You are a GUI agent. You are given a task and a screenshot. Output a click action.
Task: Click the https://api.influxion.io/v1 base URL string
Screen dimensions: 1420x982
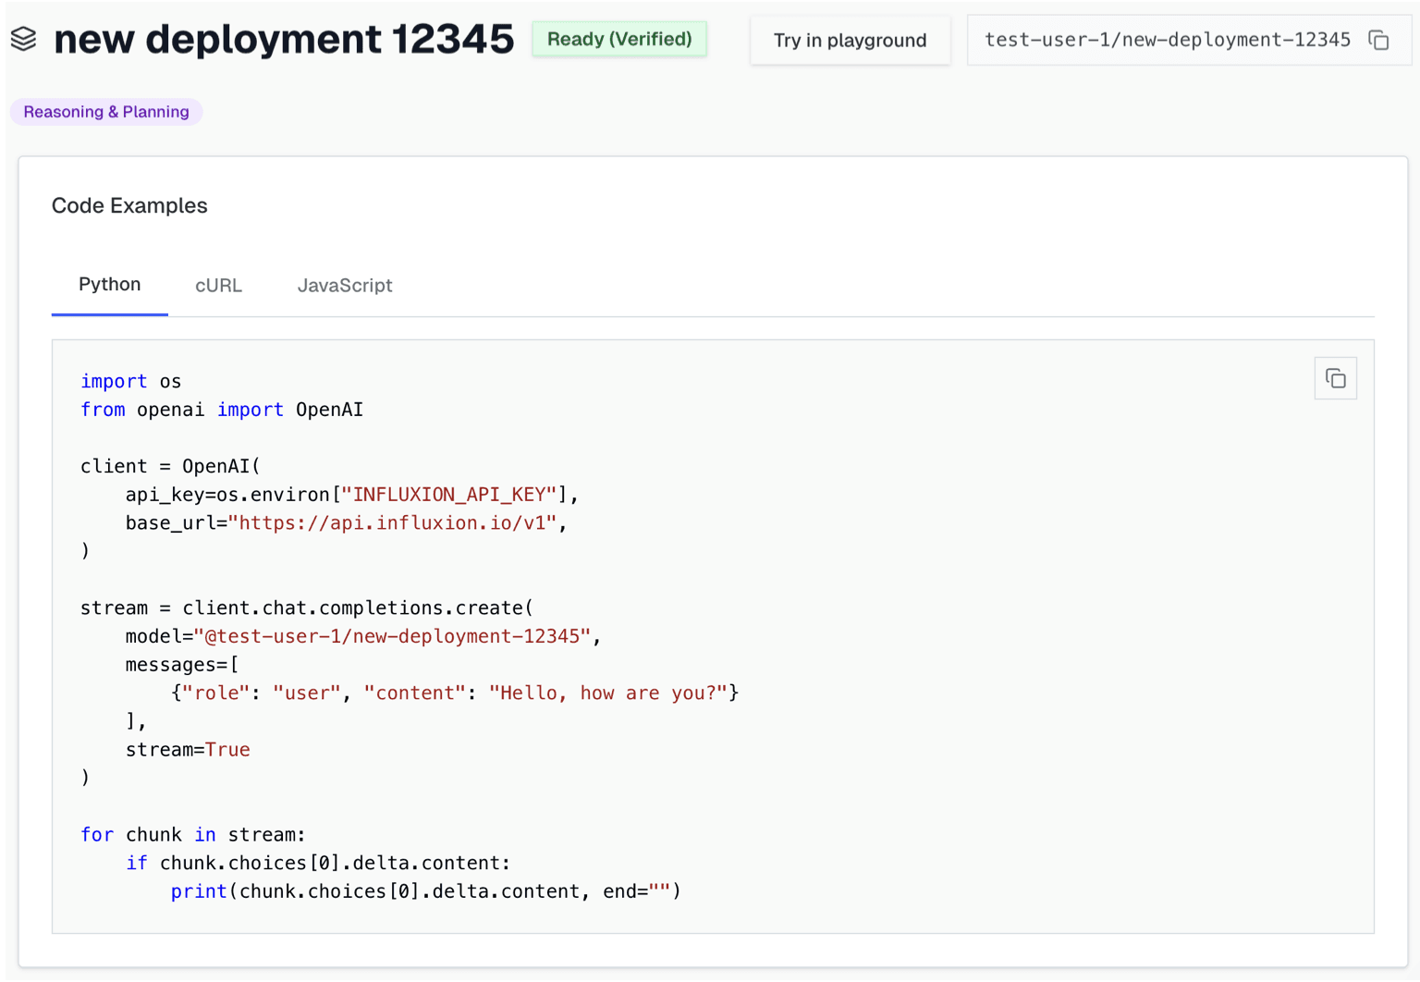pyautogui.click(x=392, y=523)
